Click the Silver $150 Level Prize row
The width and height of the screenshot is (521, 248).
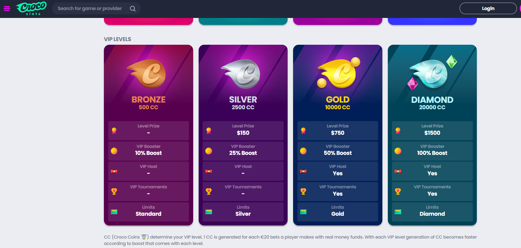click(x=243, y=131)
